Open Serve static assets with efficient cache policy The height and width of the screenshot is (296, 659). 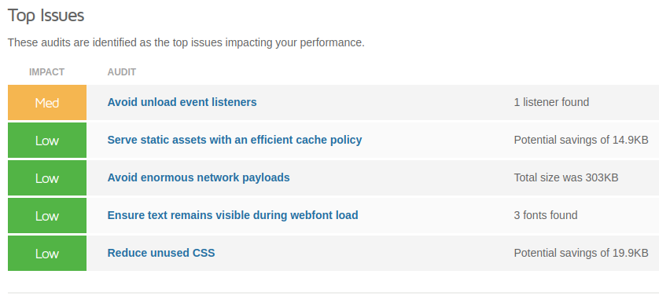click(x=234, y=140)
